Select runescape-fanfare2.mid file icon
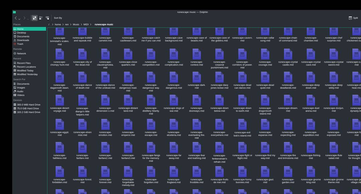 pyautogui.click(x=105, y=147)
